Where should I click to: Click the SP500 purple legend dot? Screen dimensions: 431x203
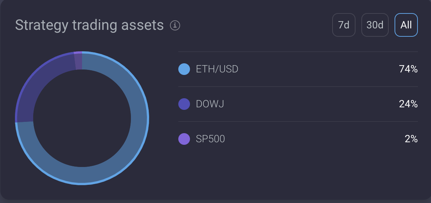(184, 139)
